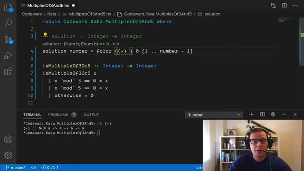Screen dimensions: 304x171
Task: Close the terminal panel
Action: (x=295, y=114)
